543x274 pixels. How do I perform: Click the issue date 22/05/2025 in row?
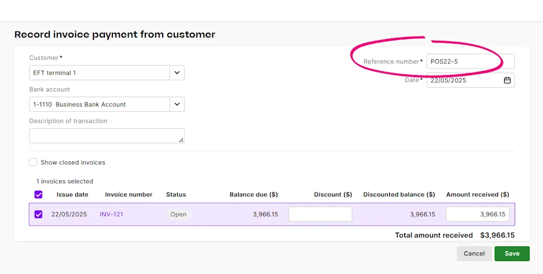[69, 214]
